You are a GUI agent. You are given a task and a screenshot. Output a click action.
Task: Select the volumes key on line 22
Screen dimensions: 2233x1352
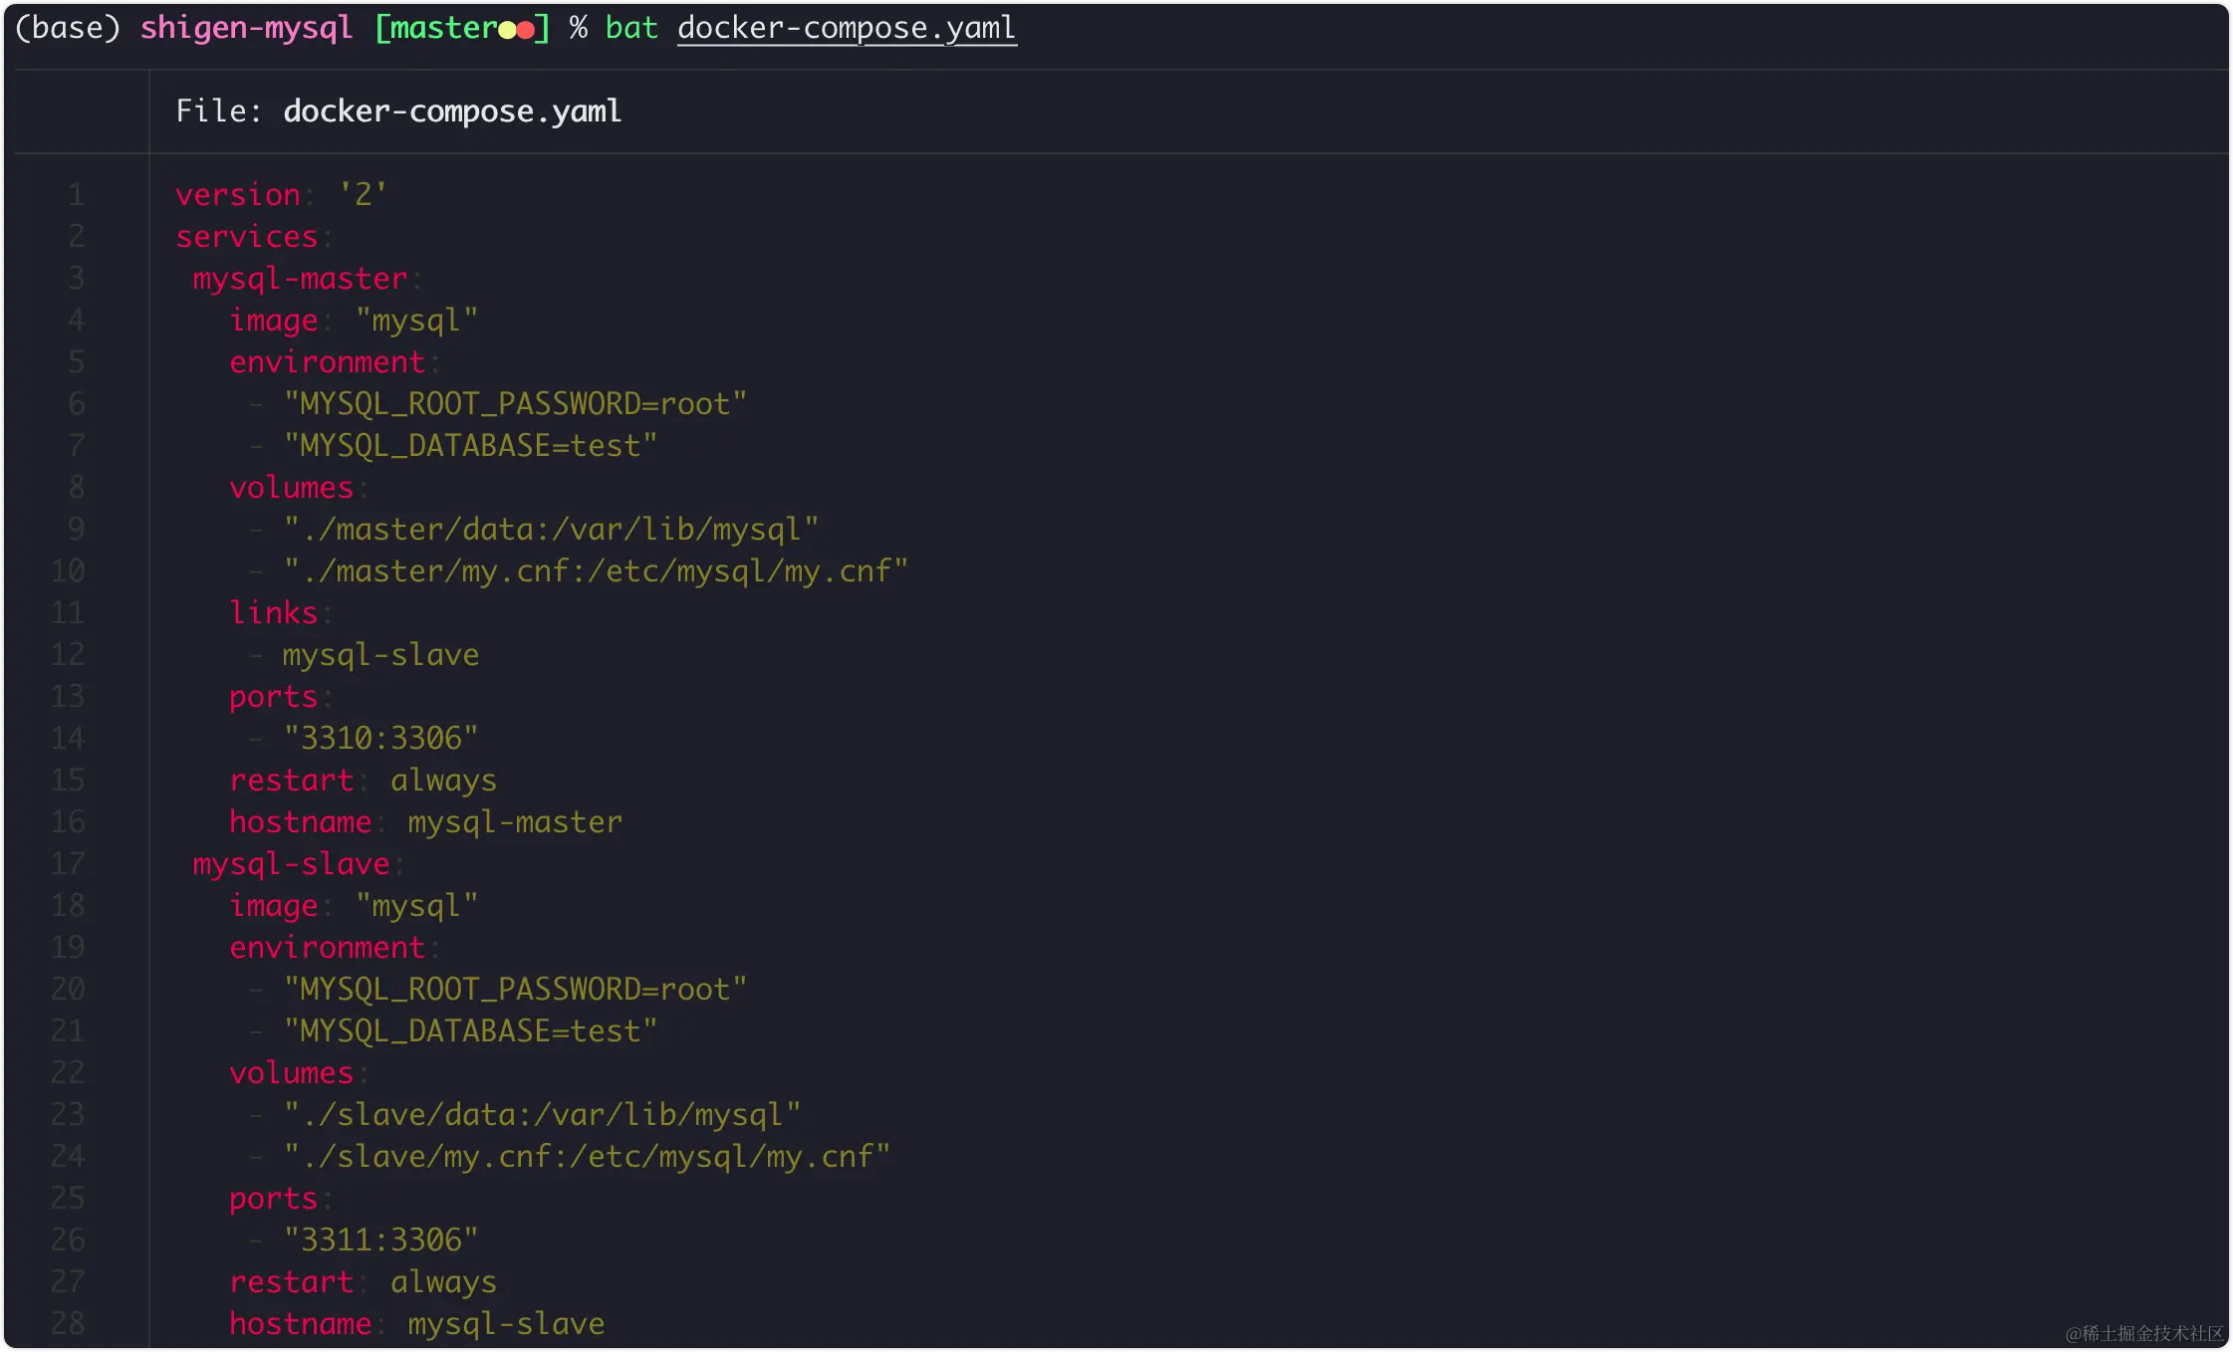pos(292,1072)
